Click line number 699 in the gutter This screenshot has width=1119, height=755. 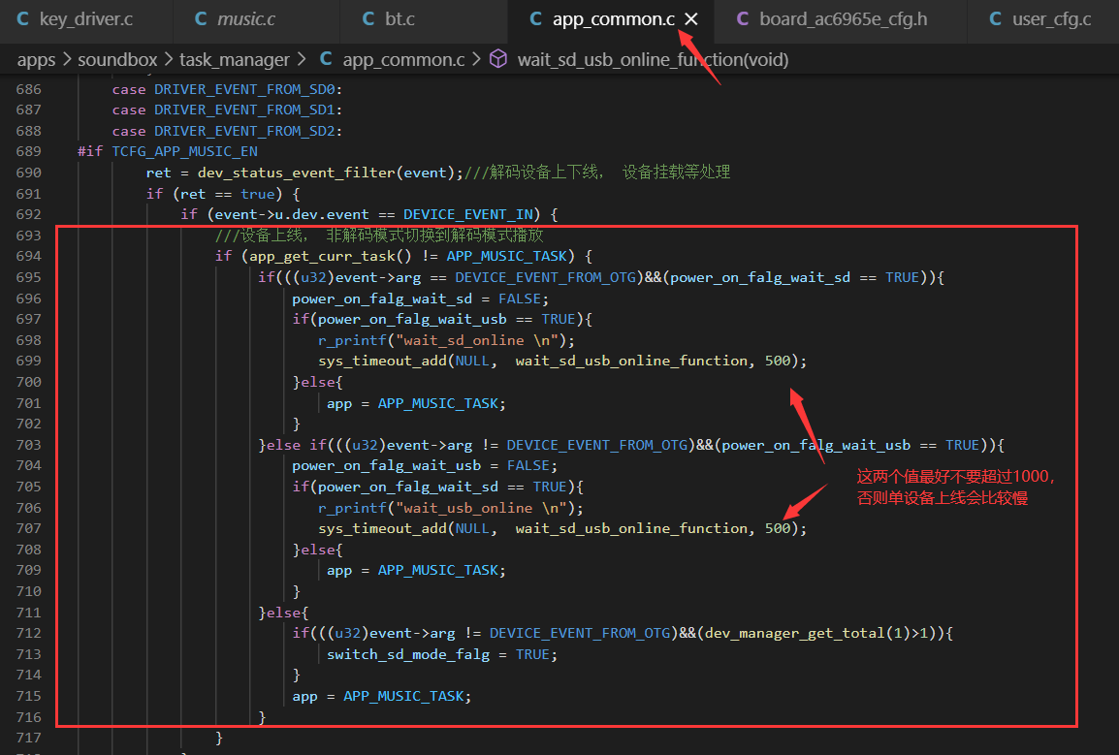point(28,362)
